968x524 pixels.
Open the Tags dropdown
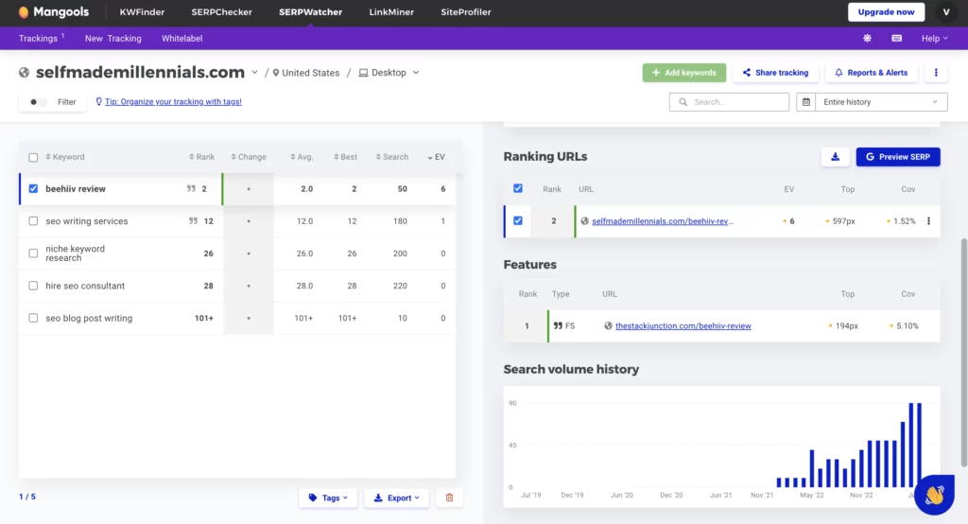pos(328,498)
